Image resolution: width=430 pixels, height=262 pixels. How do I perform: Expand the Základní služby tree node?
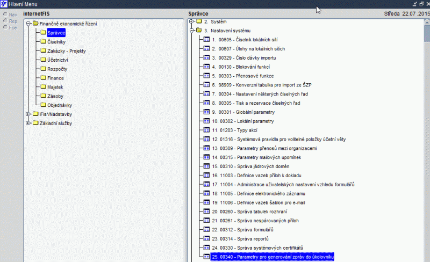tap(28, 123)
